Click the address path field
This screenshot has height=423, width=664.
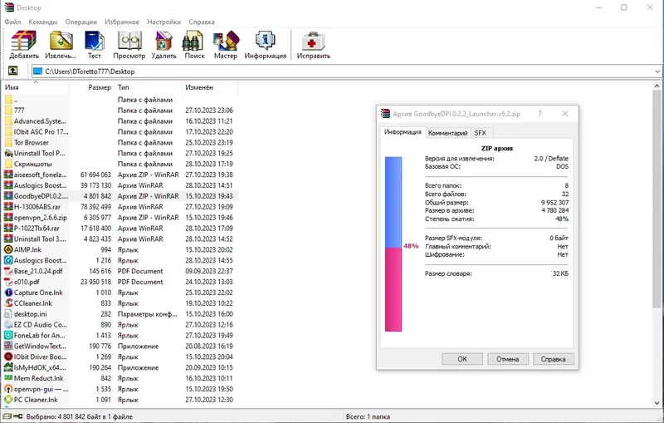(346, 71)
